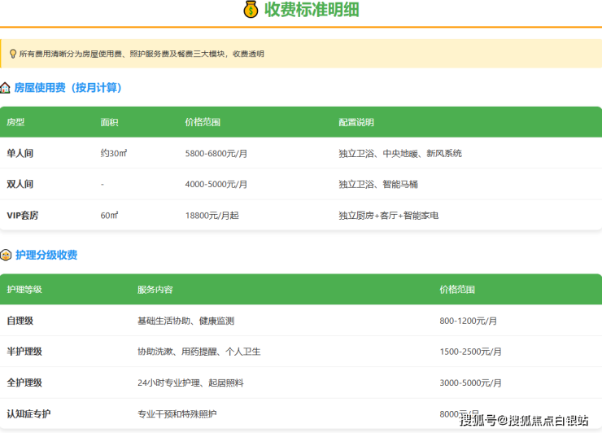602x433 pixels.
Task: Click the 配置说明 column header
Action: pos(356,122)
